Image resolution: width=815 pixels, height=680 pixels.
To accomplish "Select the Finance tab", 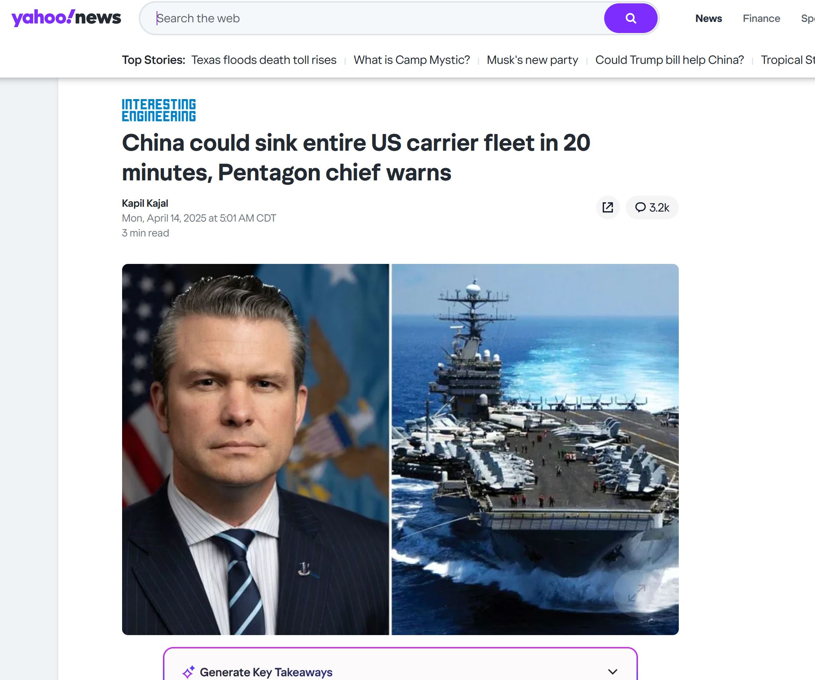I will click(x=762, y=18).
